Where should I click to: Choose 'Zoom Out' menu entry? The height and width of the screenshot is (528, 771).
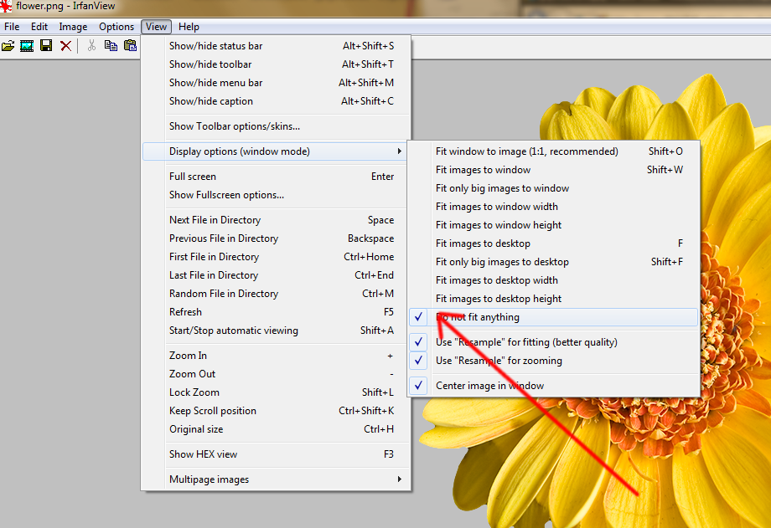coord(276,374)
